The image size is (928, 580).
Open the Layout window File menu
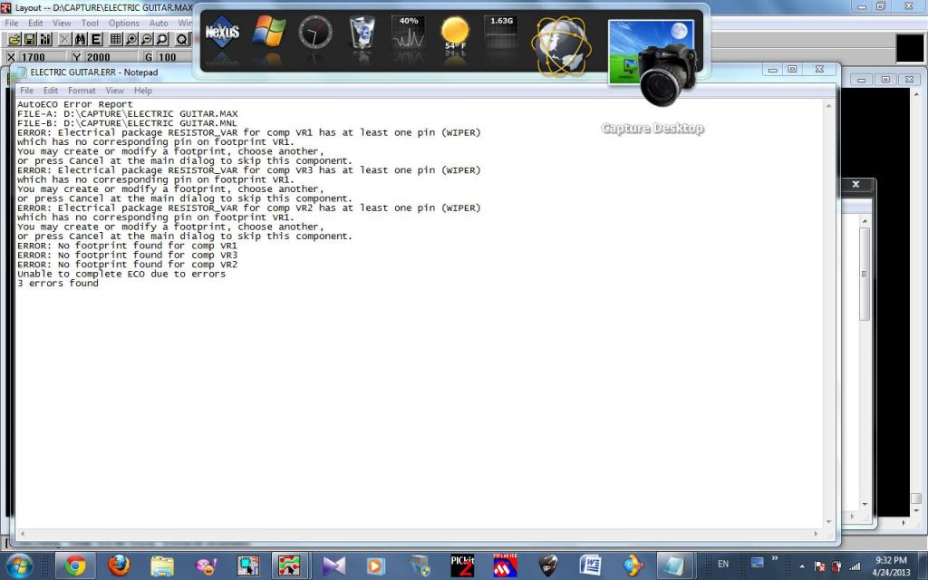pos(11,23)
